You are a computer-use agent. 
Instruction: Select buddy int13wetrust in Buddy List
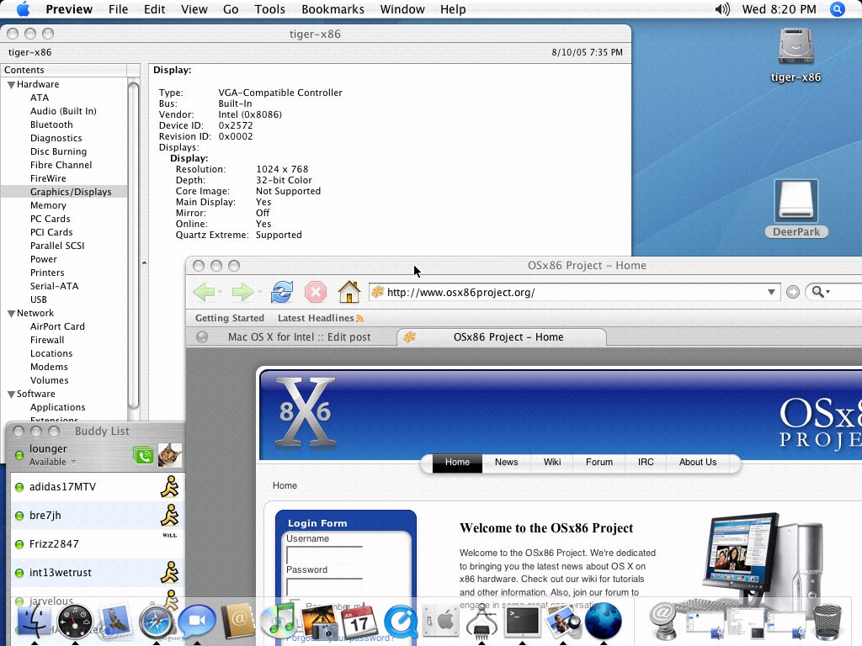[x=98, y=572]
